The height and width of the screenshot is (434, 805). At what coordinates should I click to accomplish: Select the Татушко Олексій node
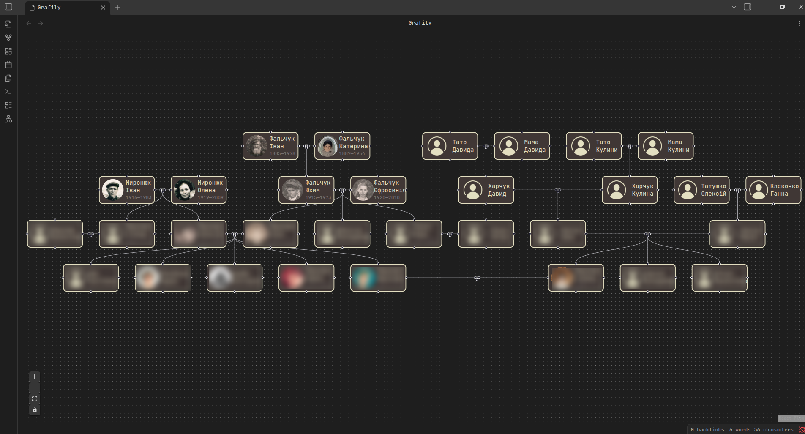coord(701,190)
